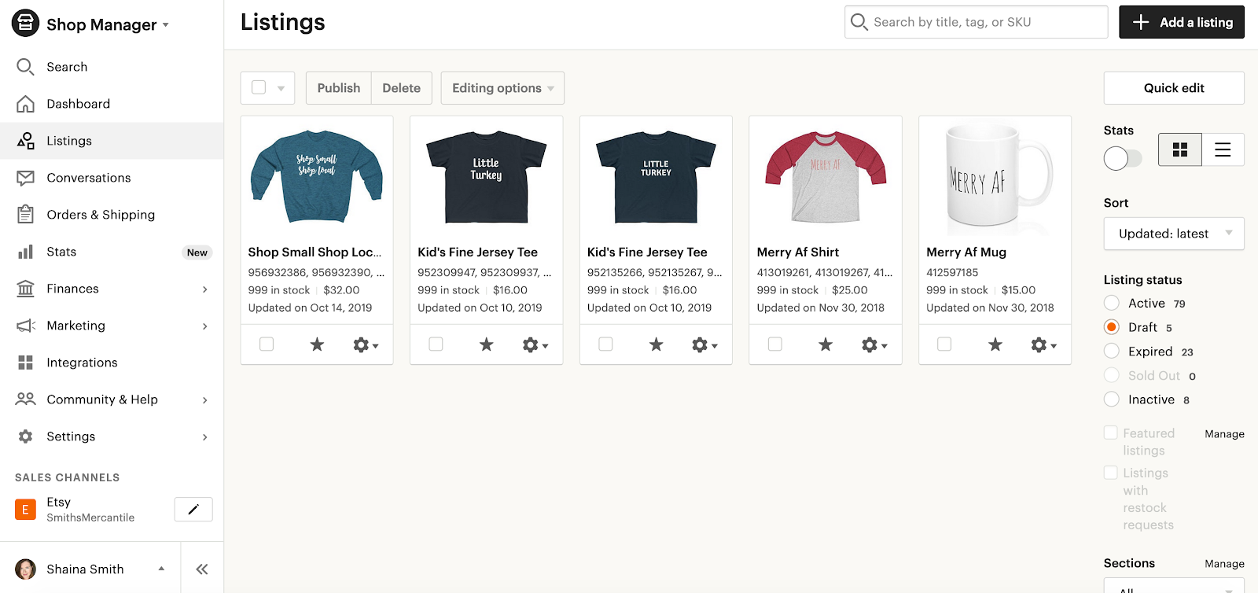Image resolution: width=1258 pixels, height=593 pixels.
Task: Open gear menu for Shop Small Shop Local
Action: [x=366, y=344]
